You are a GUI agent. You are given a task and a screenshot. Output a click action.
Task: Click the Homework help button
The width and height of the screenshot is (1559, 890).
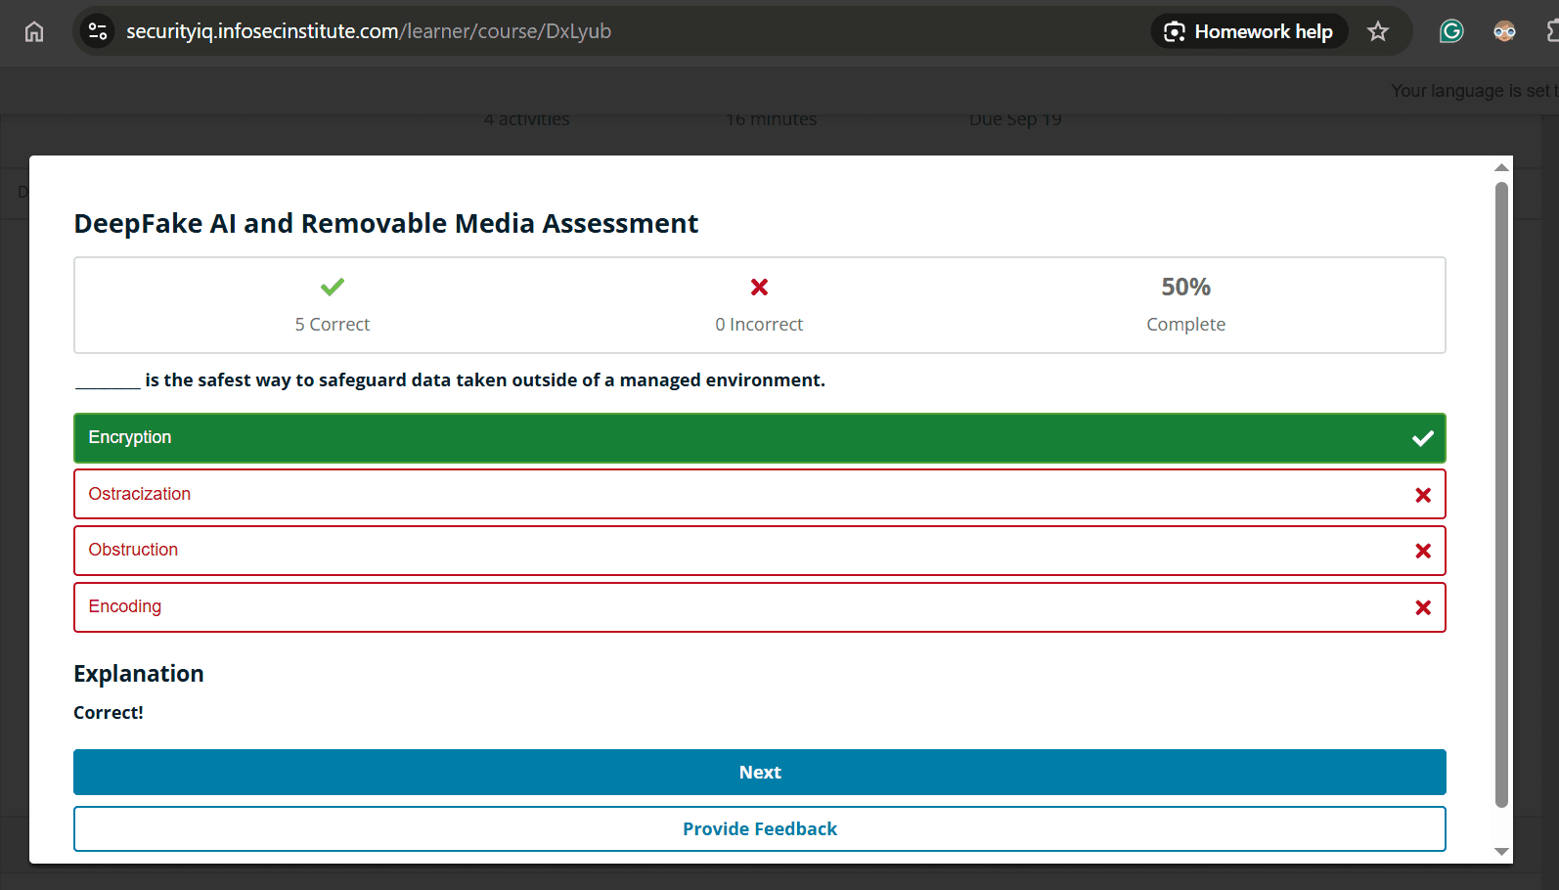tap(1249, 31)
